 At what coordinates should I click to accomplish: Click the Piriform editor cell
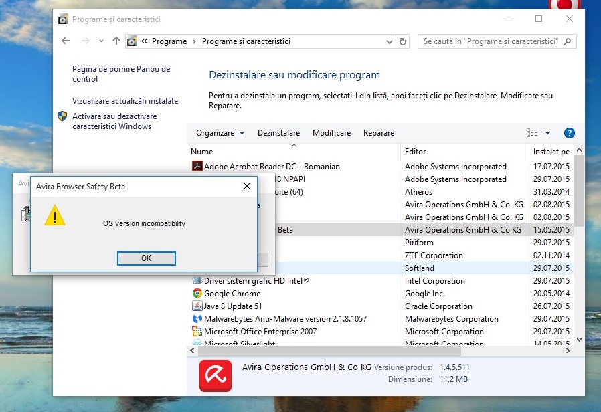tap(420, 242)
